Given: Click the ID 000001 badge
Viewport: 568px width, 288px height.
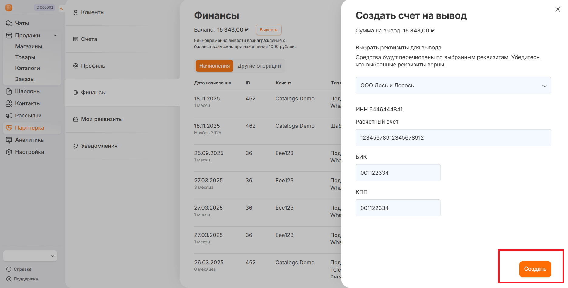Looking at the screenshot, I should (44, 8).
